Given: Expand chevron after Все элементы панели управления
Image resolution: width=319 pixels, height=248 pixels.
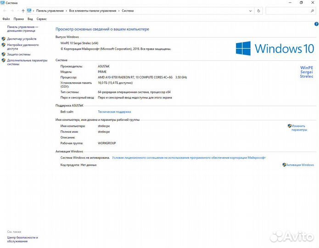Looking at the screenshot, I should [x=119, y=11].
